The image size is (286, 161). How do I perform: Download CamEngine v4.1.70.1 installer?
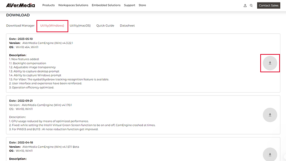(x=270, y=115)
